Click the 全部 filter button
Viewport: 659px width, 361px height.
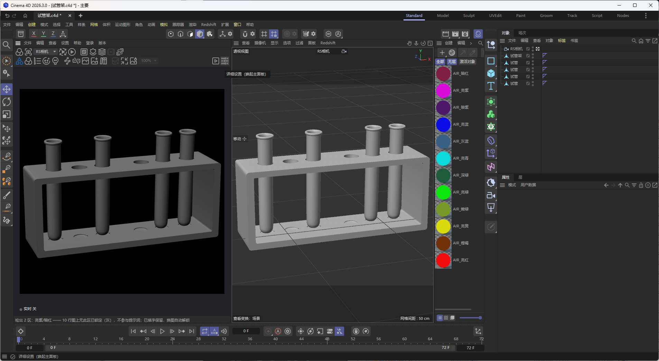pos(440,62)
